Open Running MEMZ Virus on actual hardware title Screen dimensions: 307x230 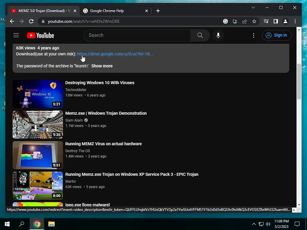click(103, 144)
